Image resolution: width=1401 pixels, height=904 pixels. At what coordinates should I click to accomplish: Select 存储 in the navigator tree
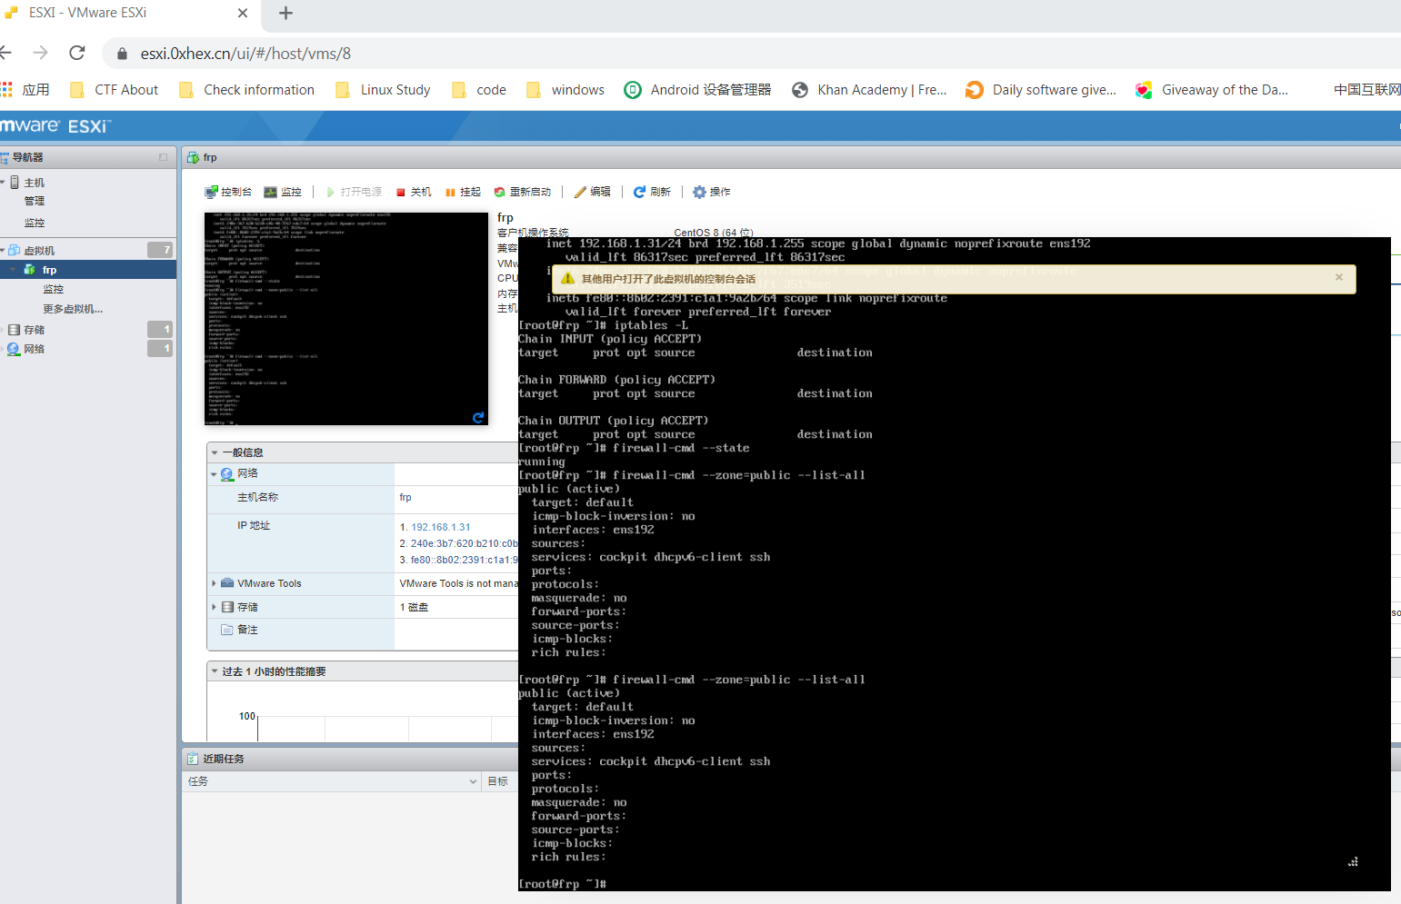[x=35, y=330]
